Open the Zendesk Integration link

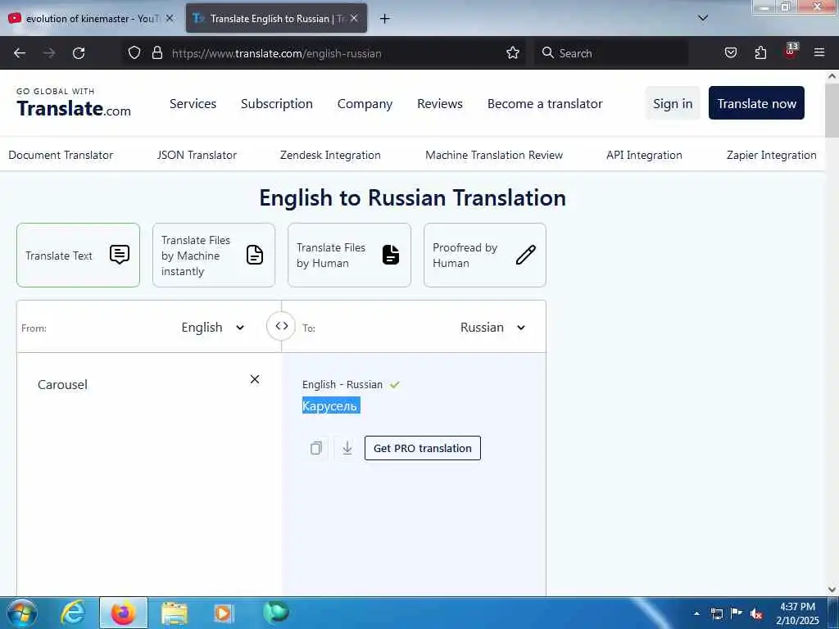tap(330, 155)
